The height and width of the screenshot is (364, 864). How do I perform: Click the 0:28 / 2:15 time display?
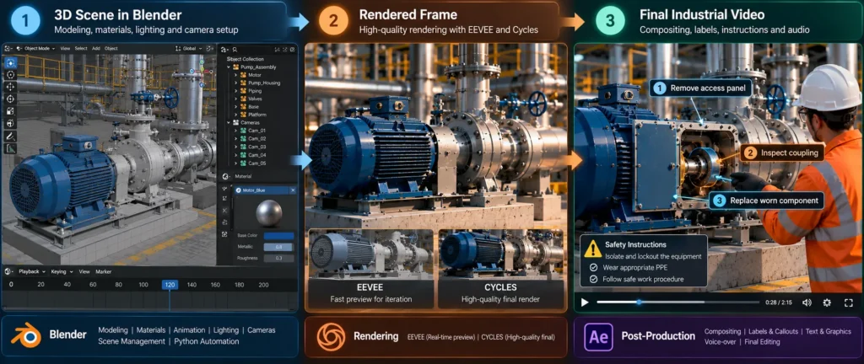click(x=779, y=302)
